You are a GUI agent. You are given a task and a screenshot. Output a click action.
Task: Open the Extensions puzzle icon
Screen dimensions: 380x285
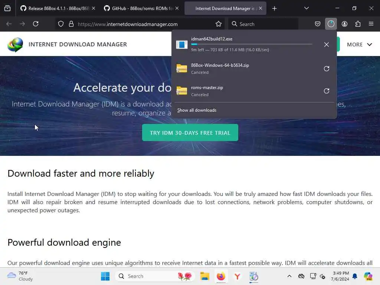[x=358, y=24]
